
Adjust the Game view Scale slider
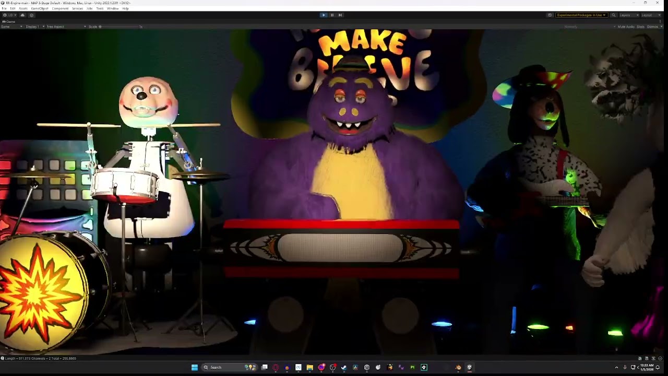tap(117, 27)
